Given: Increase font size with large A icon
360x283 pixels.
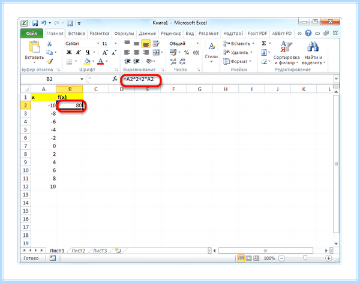Looking at the screenshot, I should pos(105,53).
